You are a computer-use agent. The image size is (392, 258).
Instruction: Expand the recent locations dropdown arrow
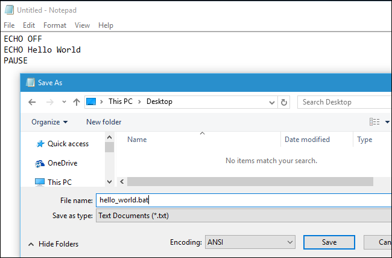(x=62, y=102)
